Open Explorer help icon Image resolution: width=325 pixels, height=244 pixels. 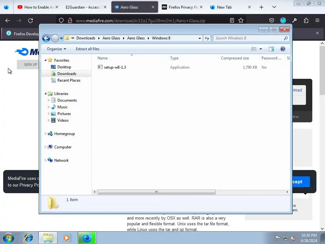283,49
